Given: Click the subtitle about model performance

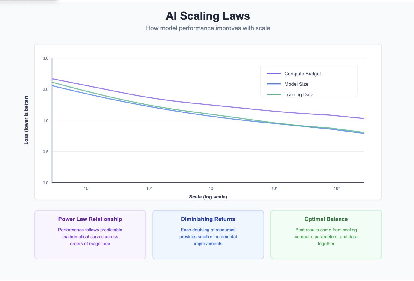Looking at the screenshot, I should (x=208, y=28).
